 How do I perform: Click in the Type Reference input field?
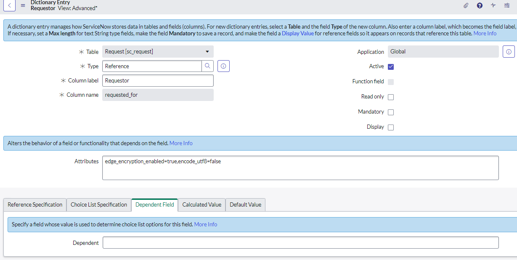click(152, 66)
